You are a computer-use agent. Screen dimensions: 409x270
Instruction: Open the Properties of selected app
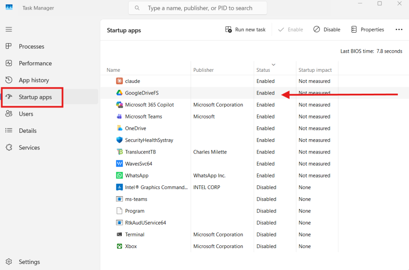(x=367, y=29)
